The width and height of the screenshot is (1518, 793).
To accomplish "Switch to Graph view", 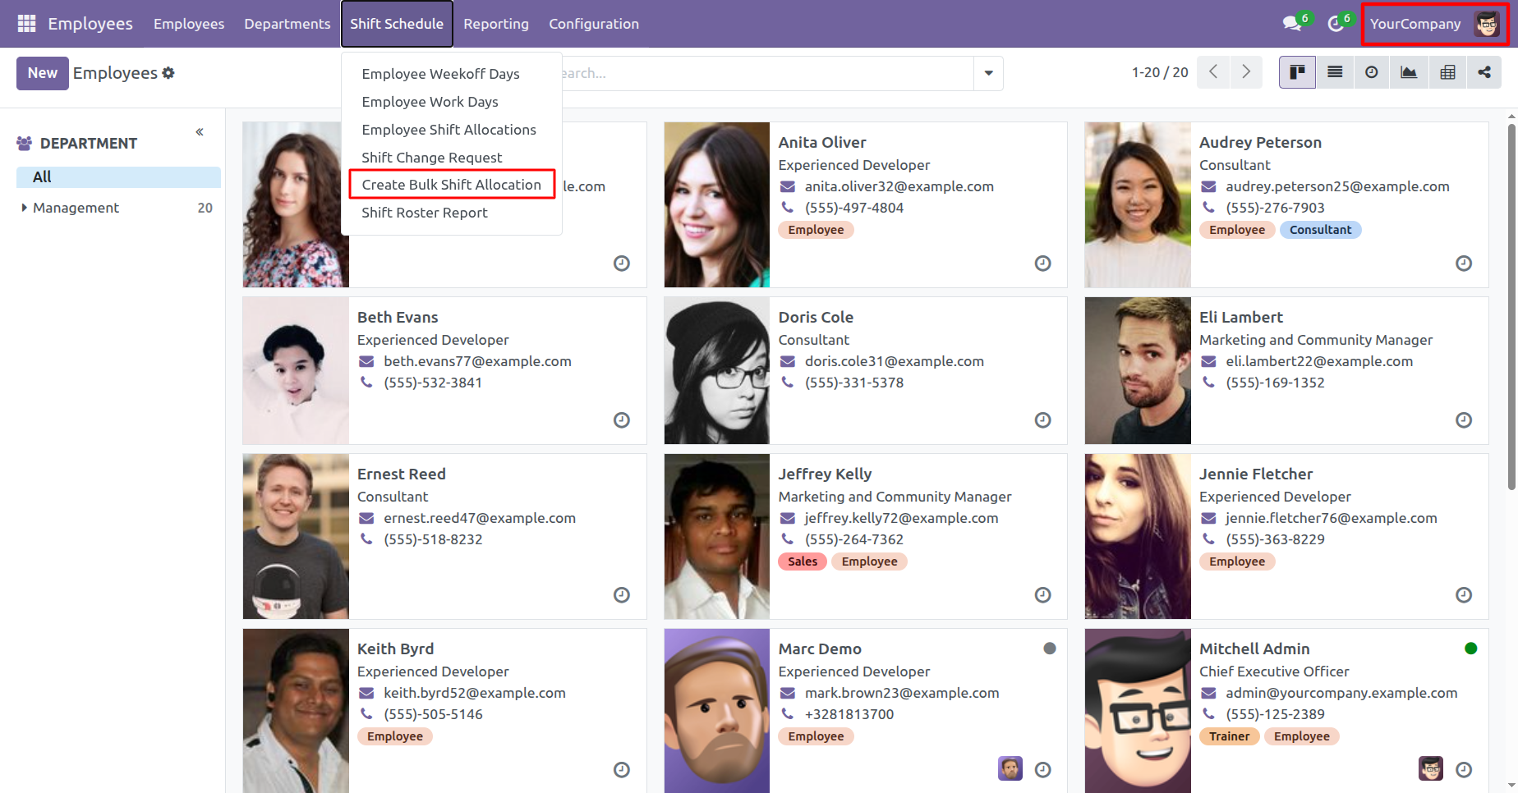I will click(1409, 72).
